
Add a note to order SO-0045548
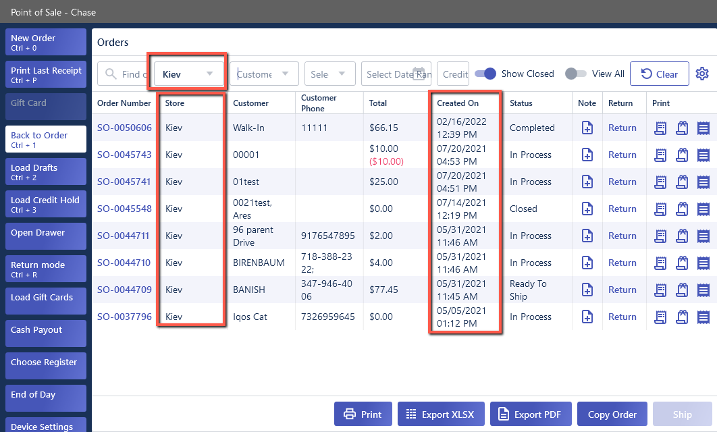(x=587, y=209)
